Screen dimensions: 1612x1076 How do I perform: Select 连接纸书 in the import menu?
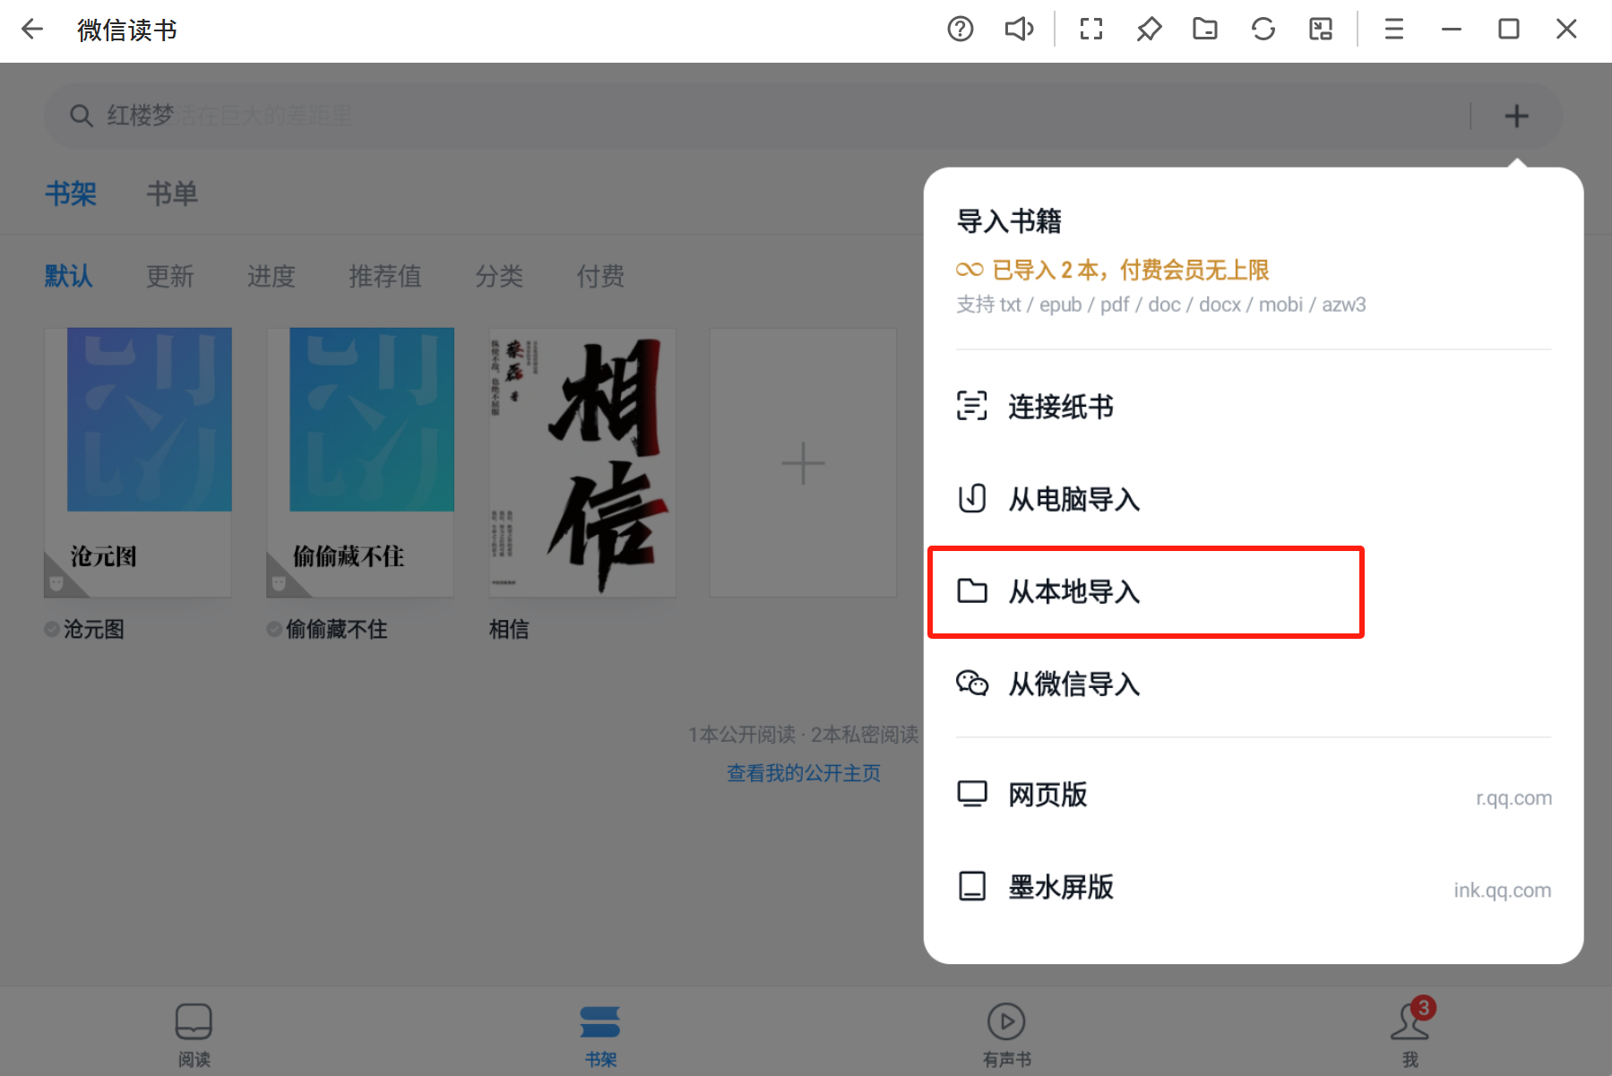[x=1254, y=407]
